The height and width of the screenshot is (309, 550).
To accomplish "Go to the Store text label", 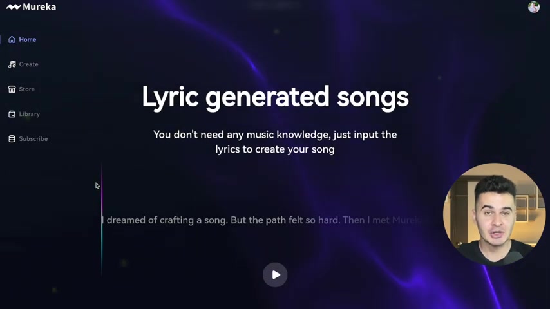I will coord(26,89).
